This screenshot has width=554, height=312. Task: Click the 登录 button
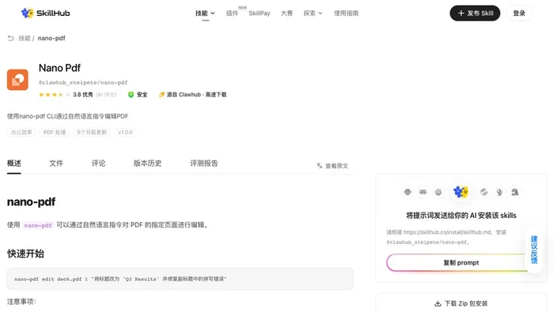click(x=519, y=13)
